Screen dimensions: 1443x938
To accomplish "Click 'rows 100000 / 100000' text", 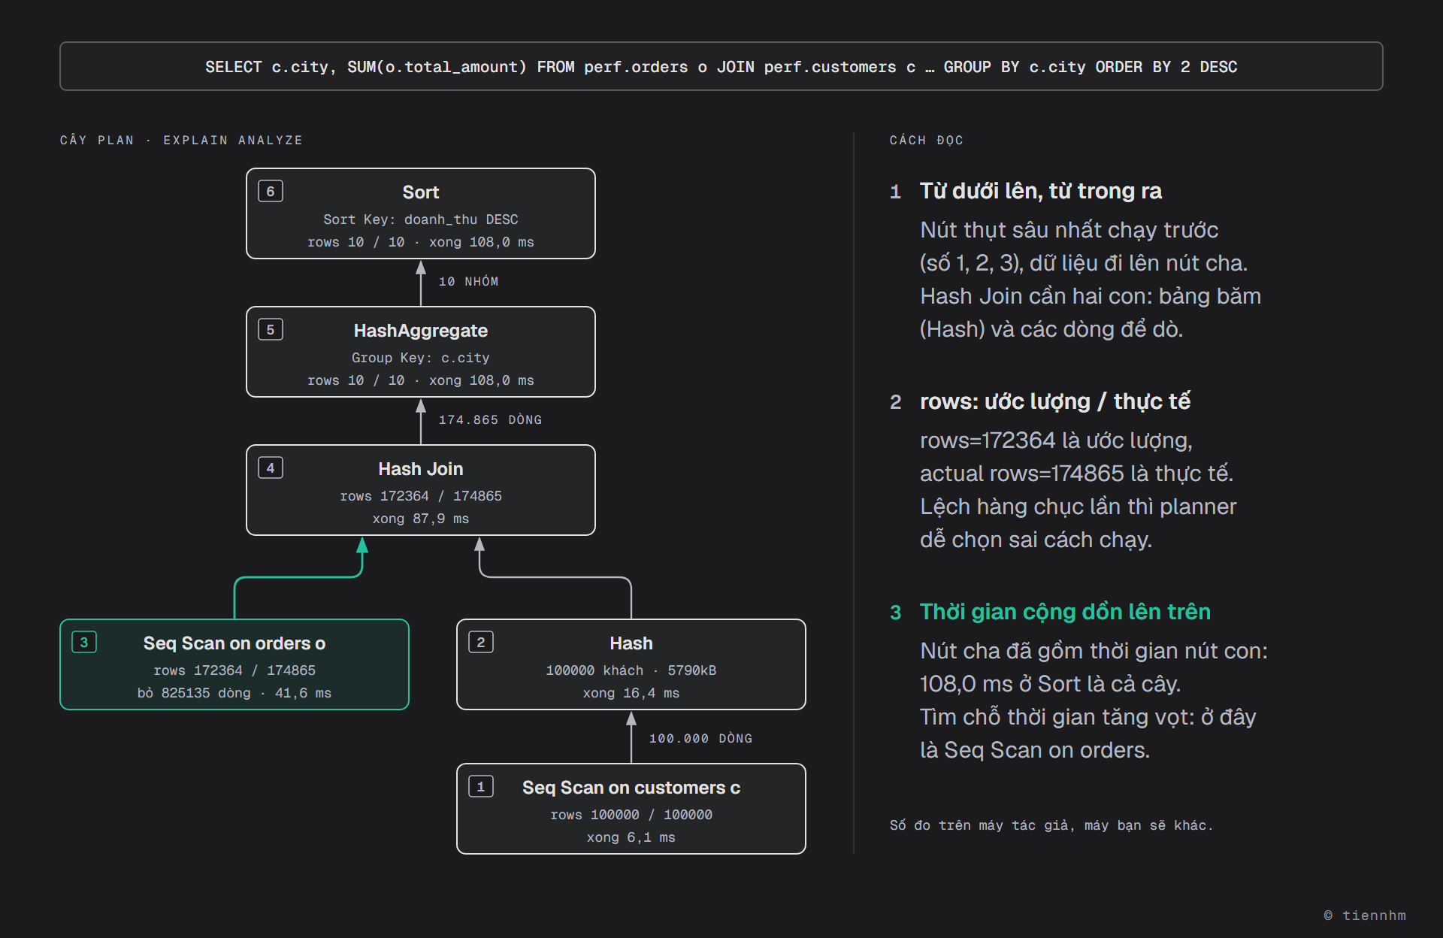I will point(631,815).
